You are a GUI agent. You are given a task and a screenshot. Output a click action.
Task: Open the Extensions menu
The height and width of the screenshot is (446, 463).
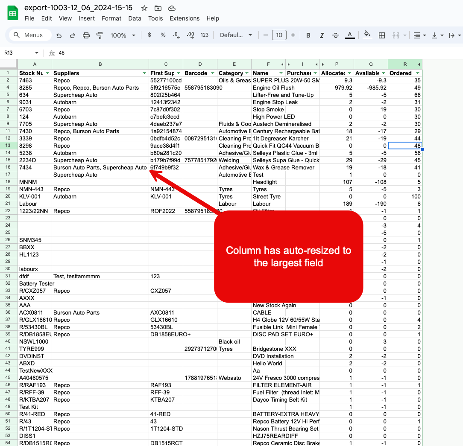point(185,19)
